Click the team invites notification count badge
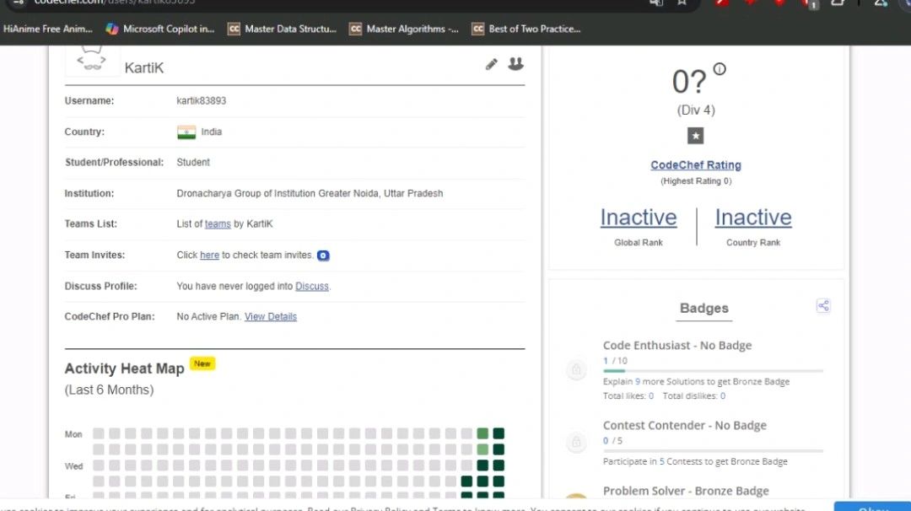Viewport: 911px width, 511px height. point(323,255)
